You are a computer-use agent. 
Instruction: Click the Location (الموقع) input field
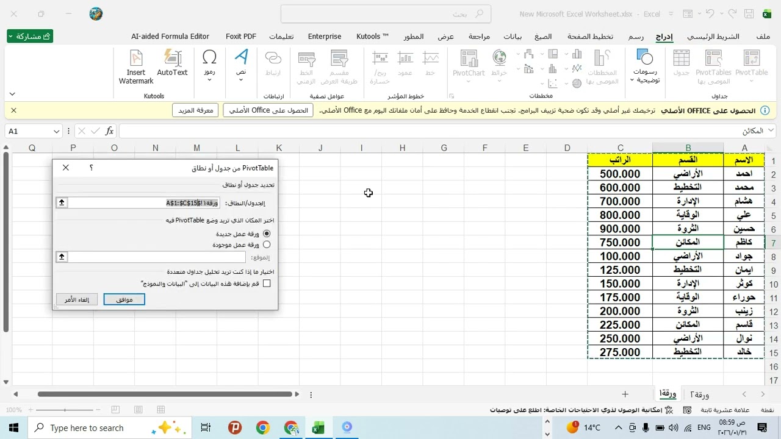(x=157, y=257)
